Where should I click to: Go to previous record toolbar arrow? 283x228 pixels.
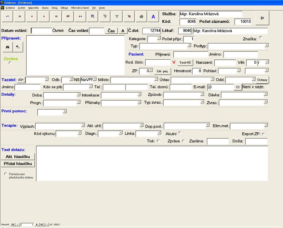click(x=32, y=16)
